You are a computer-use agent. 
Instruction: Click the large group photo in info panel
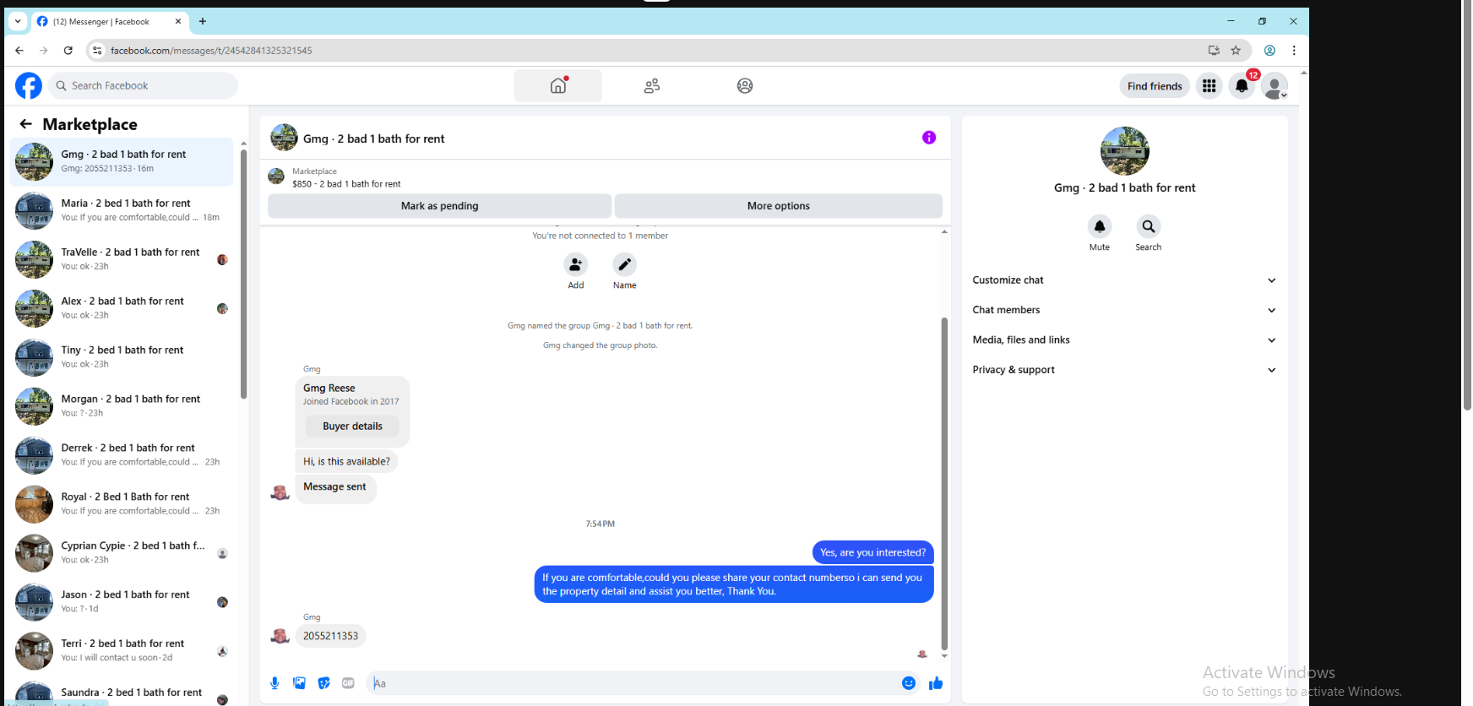point(1125,151)
